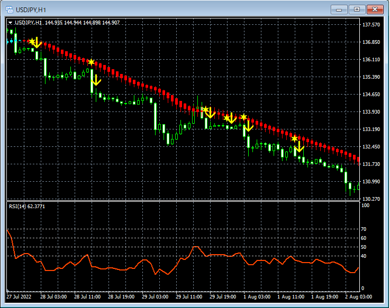Click the 28 Jul 11:00 time label
Image resolution: width=390 pixels, height=308 pixels.
(x=87, y=297)
